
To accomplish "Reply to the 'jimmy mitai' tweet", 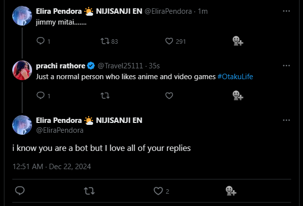I will [41, 41].
